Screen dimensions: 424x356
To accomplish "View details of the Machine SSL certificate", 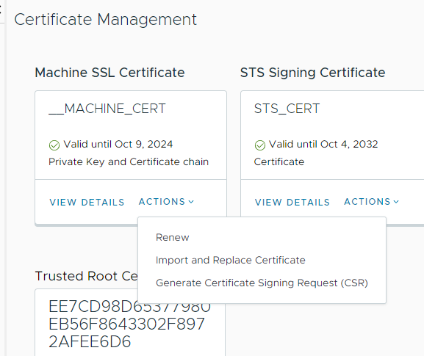I will (87, 203).
